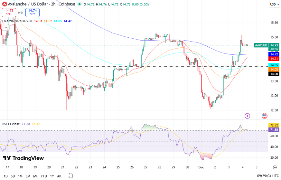Select the 5D time range
281x180 pixels.
[13, 176]
